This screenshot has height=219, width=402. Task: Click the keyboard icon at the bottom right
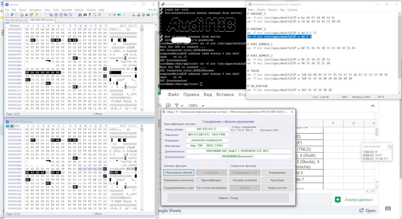pos(388,209)
